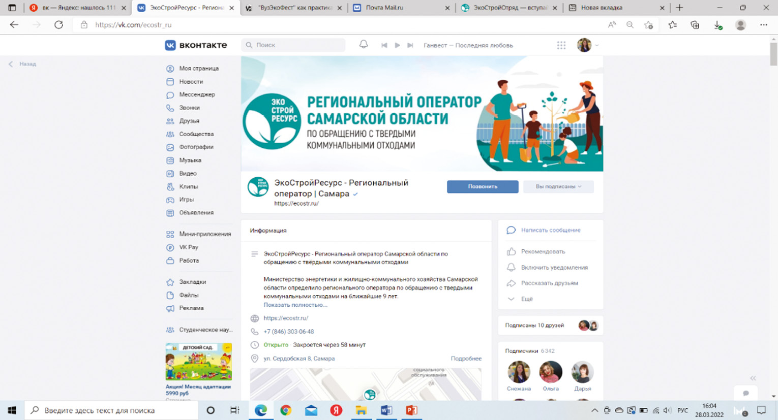This screenshot has width=778, height=420.
Task: Expand the "Ещё" actions list
Action: [x=526, y=299]
